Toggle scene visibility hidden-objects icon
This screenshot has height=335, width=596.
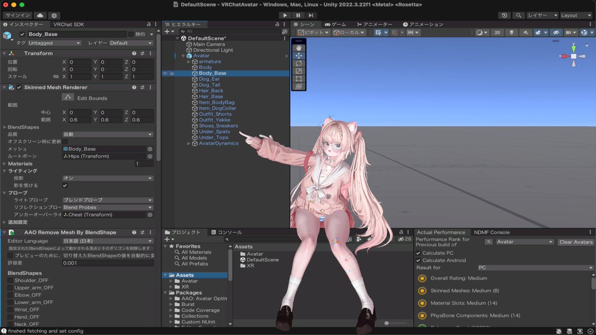tap(556, 32)
